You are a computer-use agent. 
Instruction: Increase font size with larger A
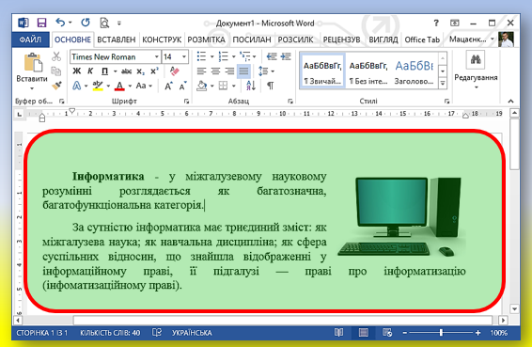tap(168, 86)
